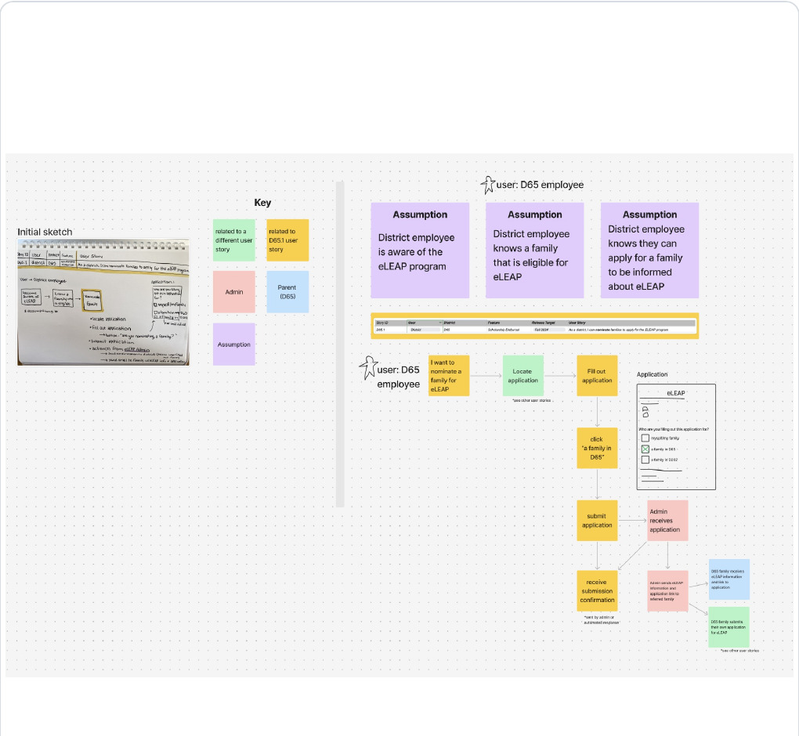Click 'Who are you filling out this application for?' text
Screen dimensions: 799x736
coord(673,429)
